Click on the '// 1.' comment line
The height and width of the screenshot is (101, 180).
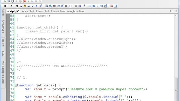coord(22,78)
